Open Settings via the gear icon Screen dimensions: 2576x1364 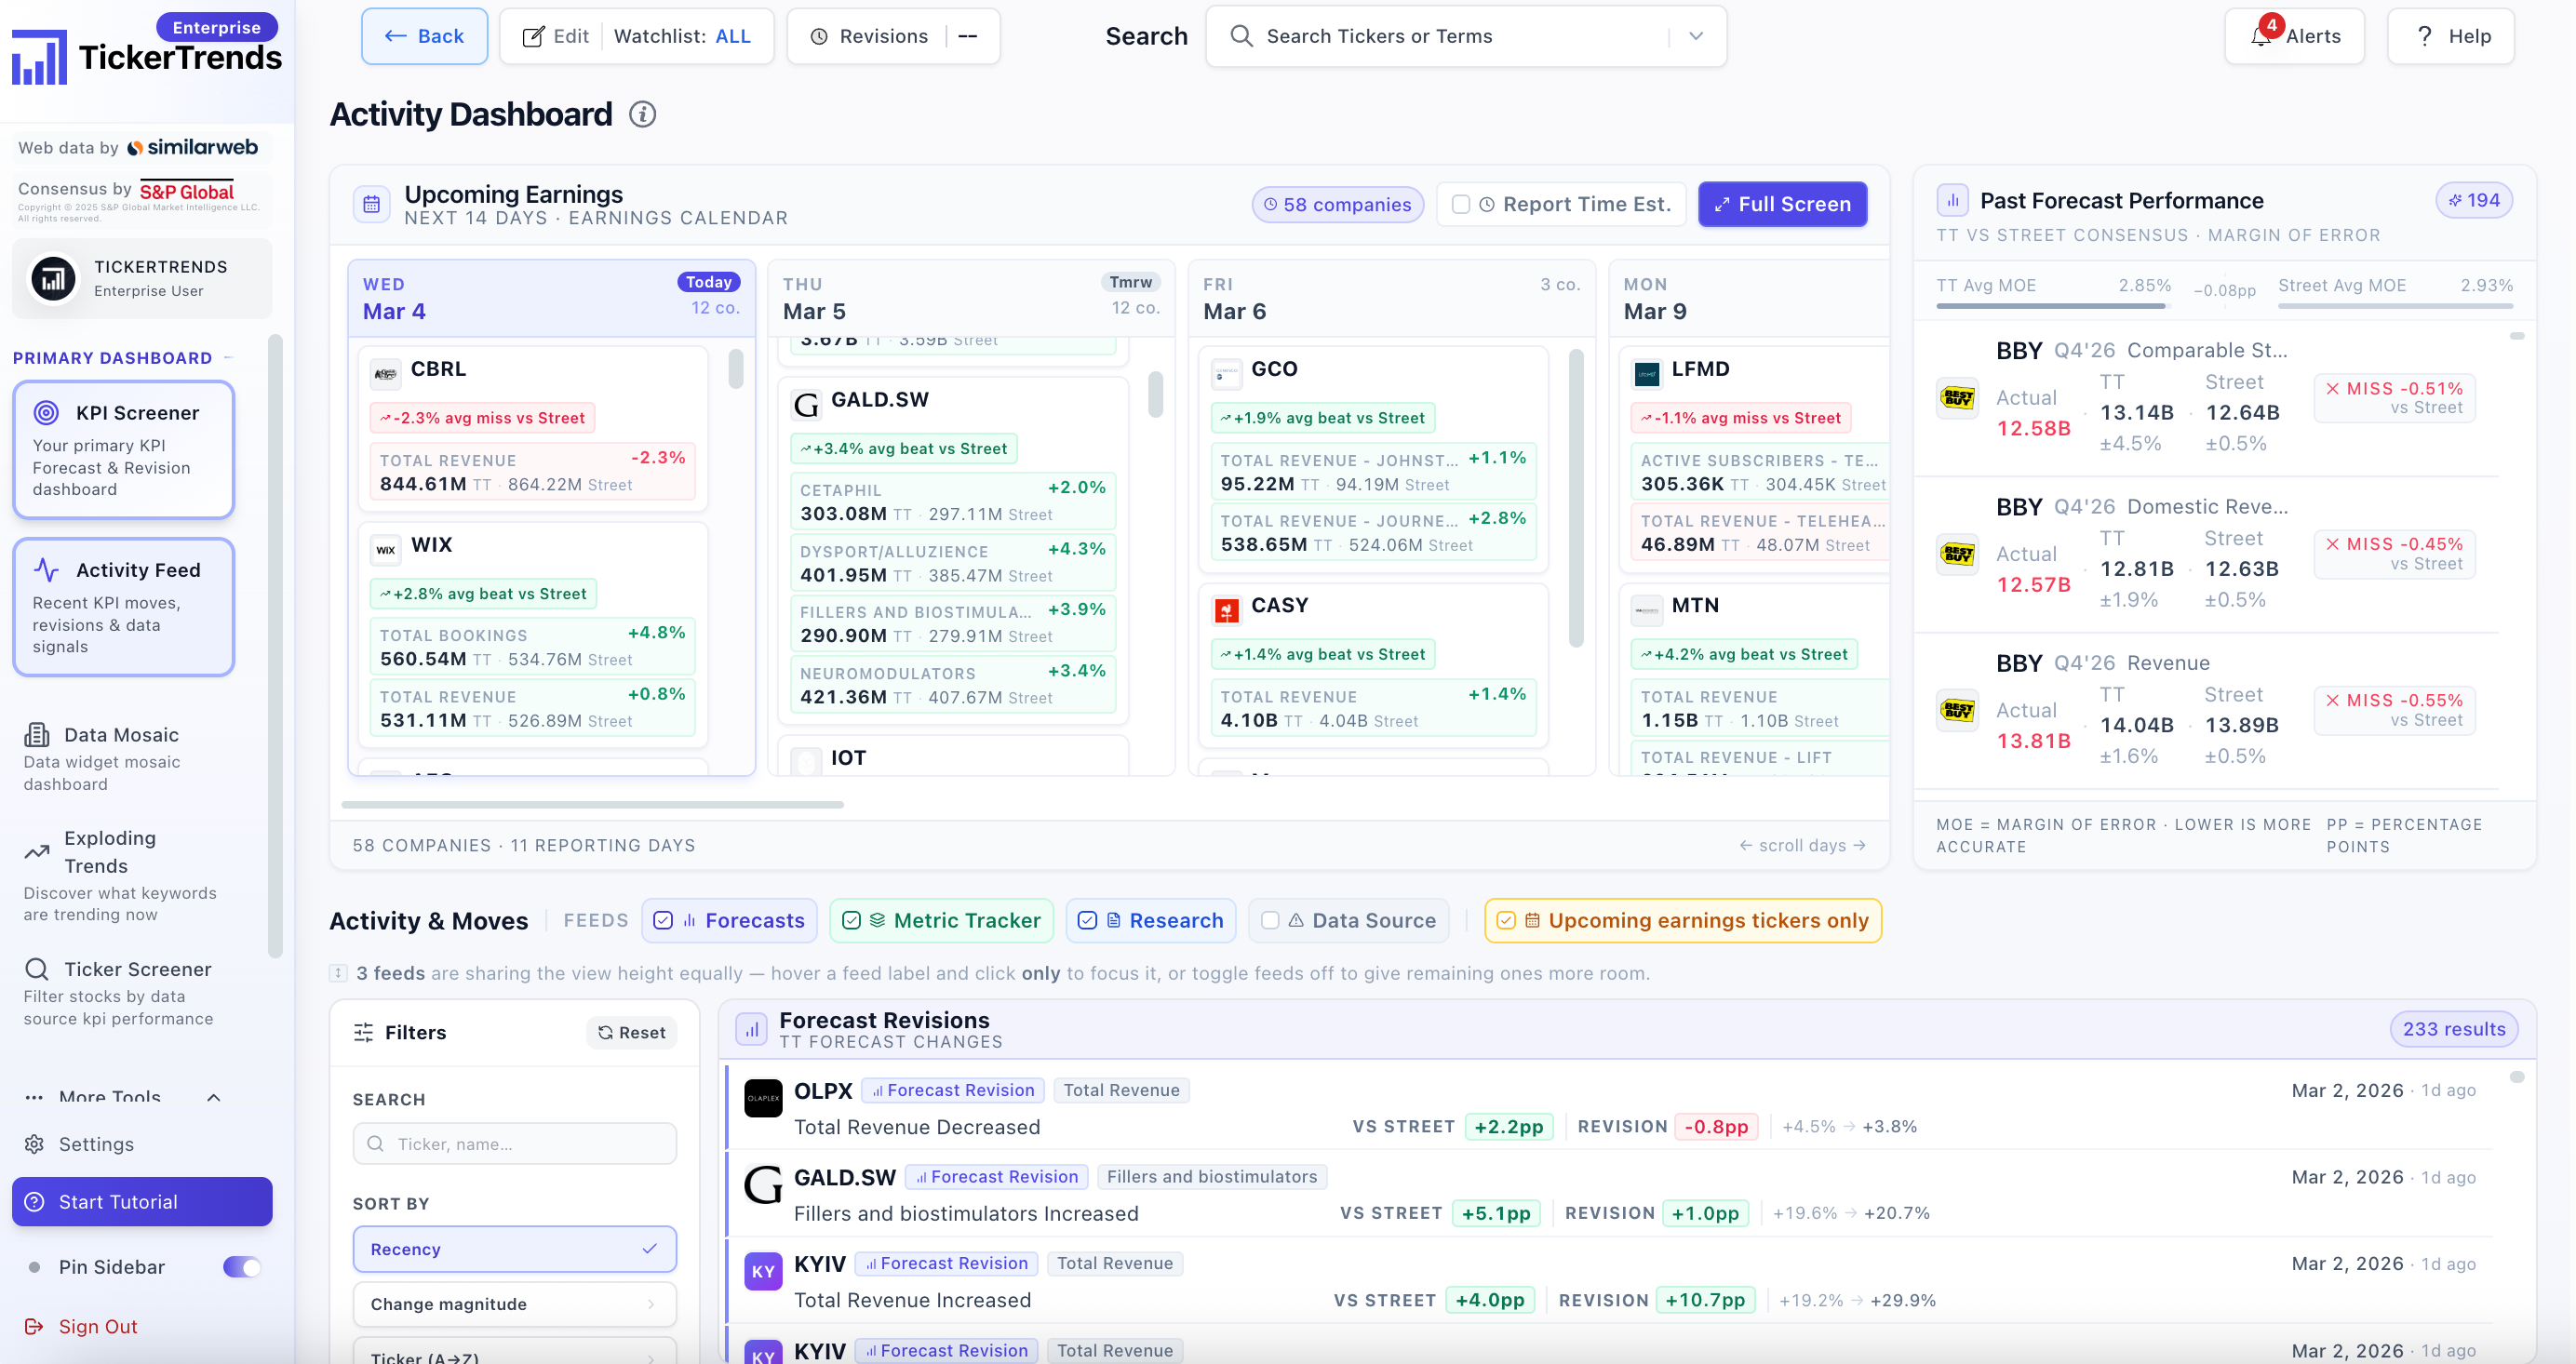[x=34, y=1144]
